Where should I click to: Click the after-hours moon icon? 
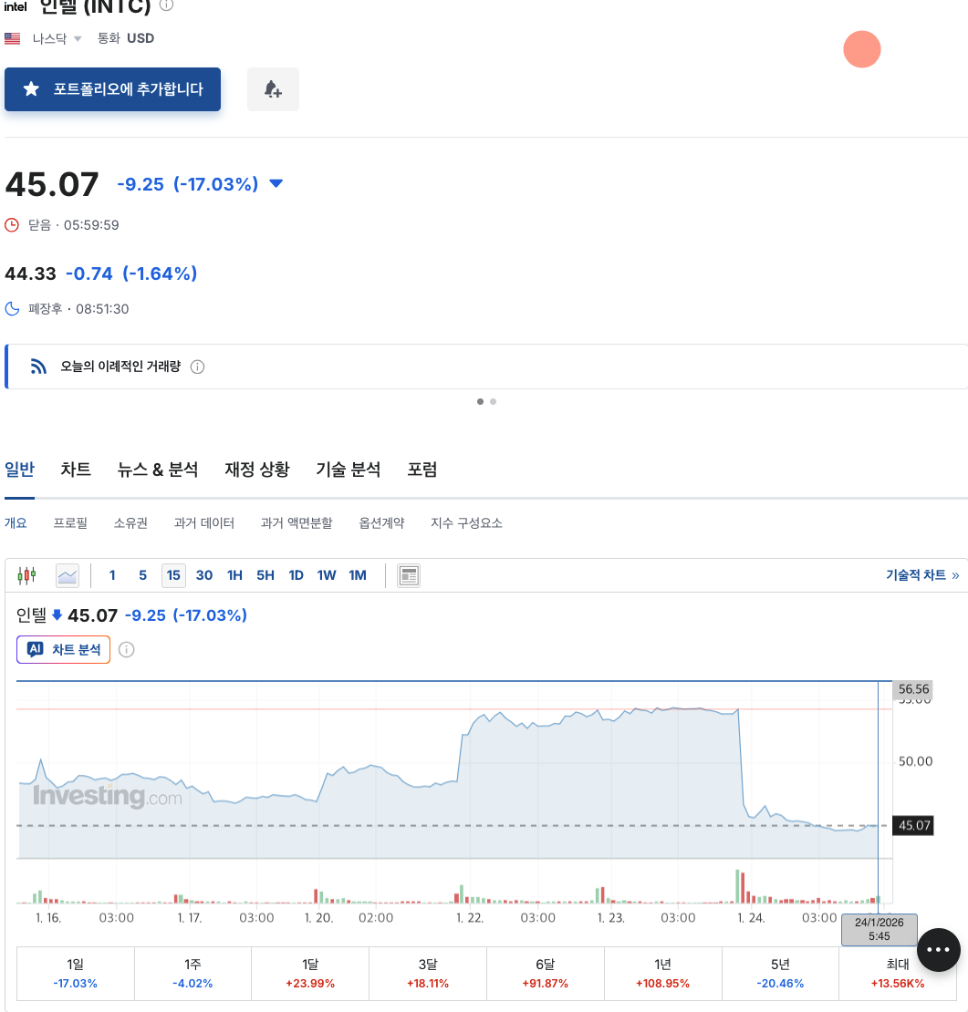click(12, 309)
